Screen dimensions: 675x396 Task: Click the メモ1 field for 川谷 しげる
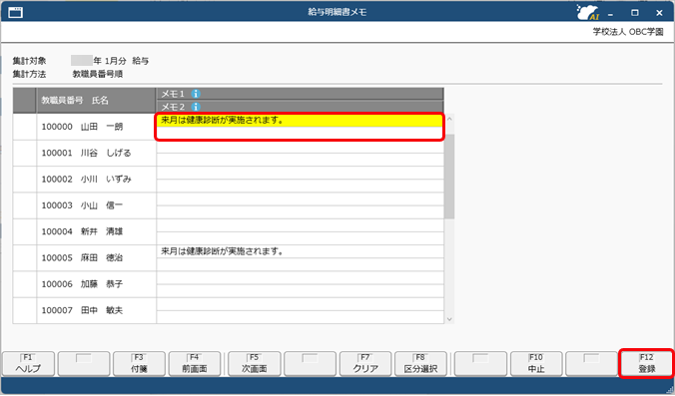(300, 147)
